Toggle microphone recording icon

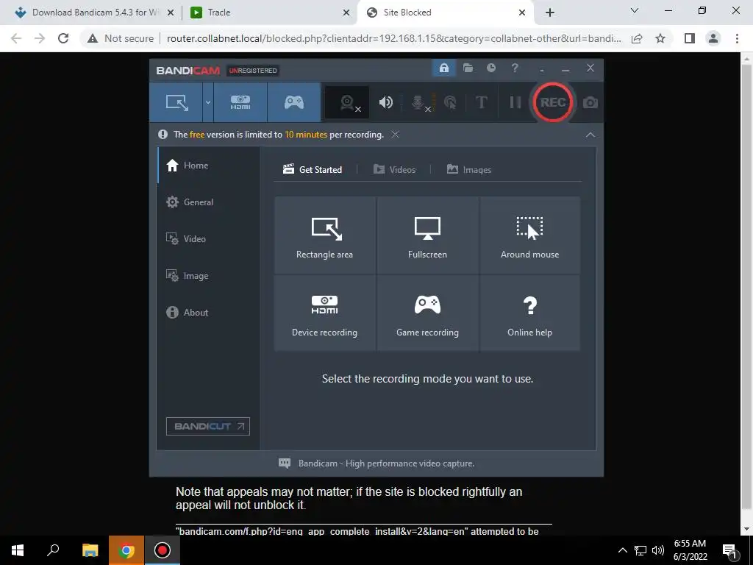coord(418,102)
